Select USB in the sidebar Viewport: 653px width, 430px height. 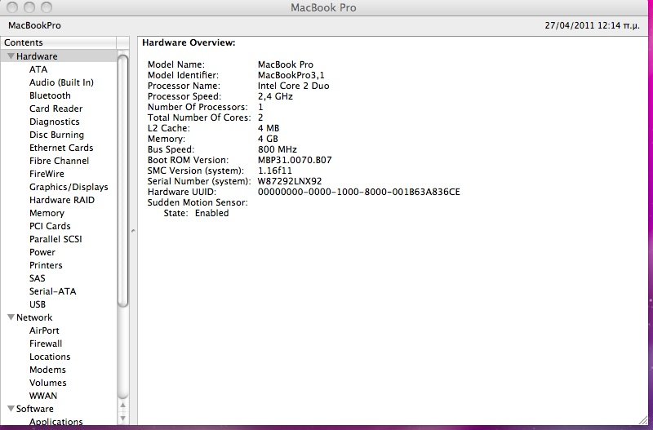click(x=38, y=304)
